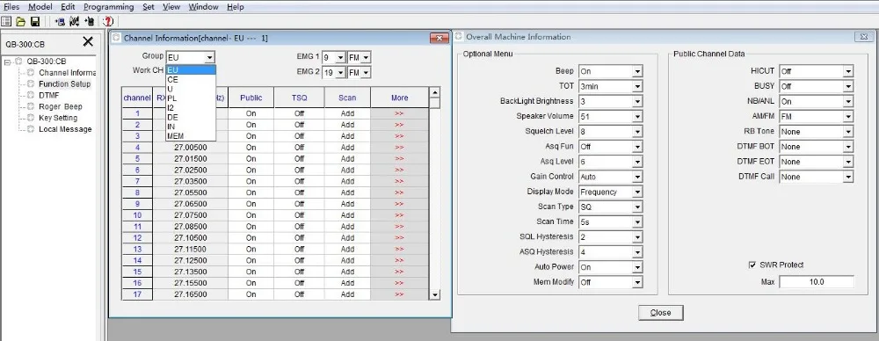Open the Asq Fun dropdown
Screen dimensions: 879x341
636,147
